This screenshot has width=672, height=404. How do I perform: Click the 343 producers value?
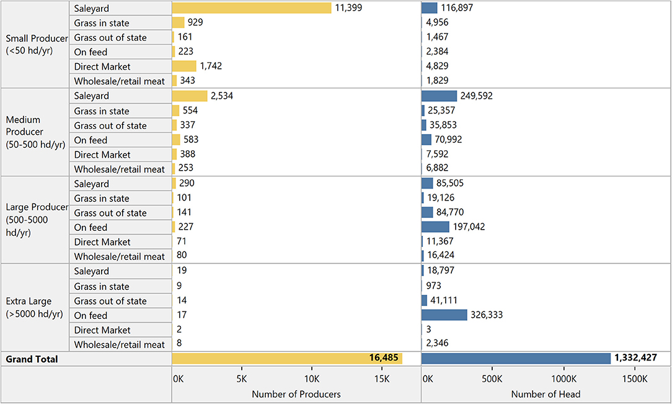(x=188, y=80)
